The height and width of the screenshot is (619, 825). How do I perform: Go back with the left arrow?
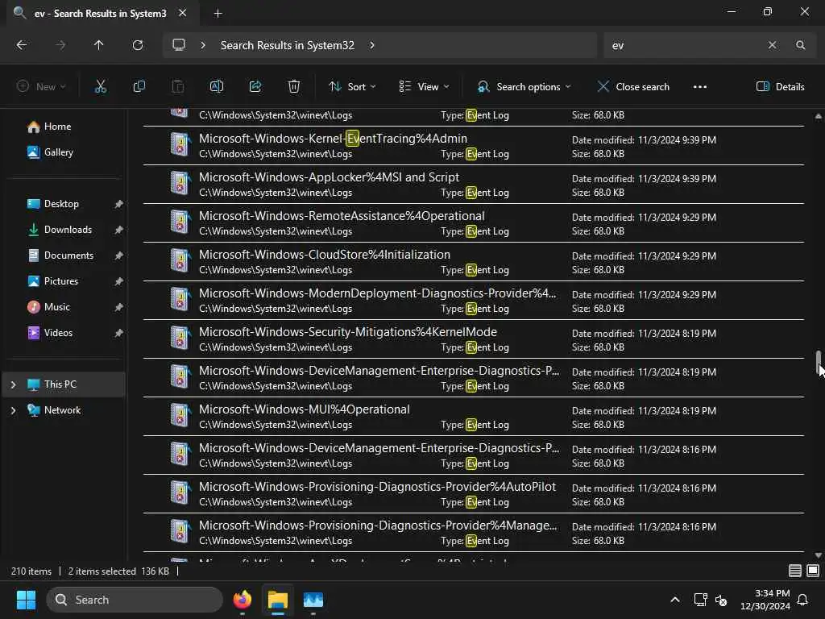click(x=22, y=45)
